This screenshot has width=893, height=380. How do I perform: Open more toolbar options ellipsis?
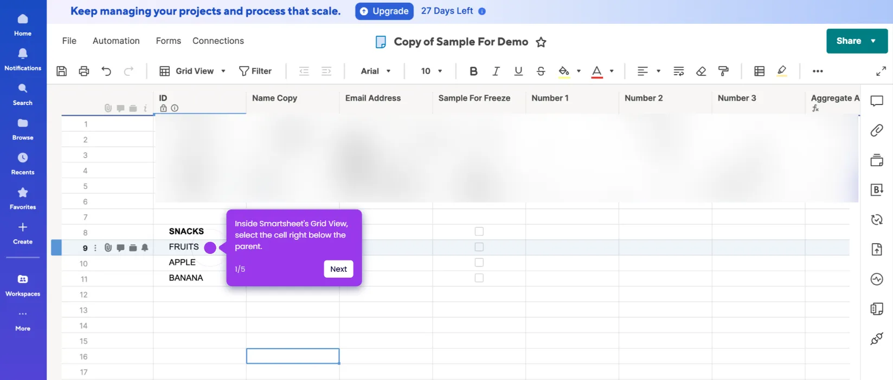pos(818,71)
